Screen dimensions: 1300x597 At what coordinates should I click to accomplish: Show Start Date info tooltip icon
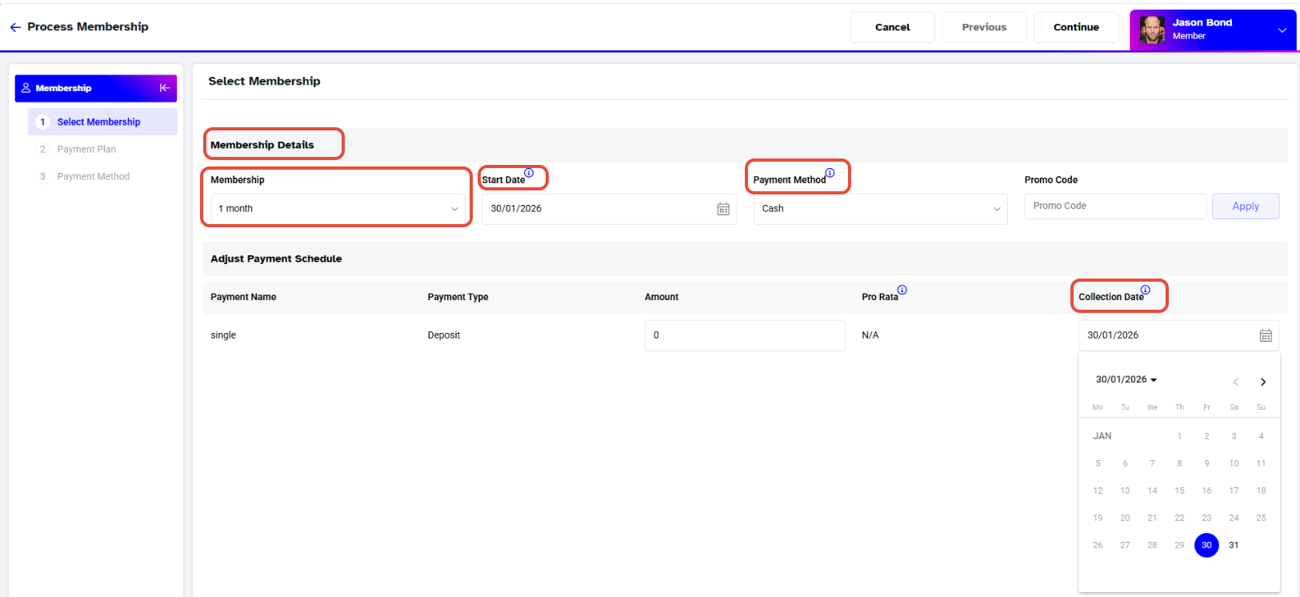[x=529, y=173]
